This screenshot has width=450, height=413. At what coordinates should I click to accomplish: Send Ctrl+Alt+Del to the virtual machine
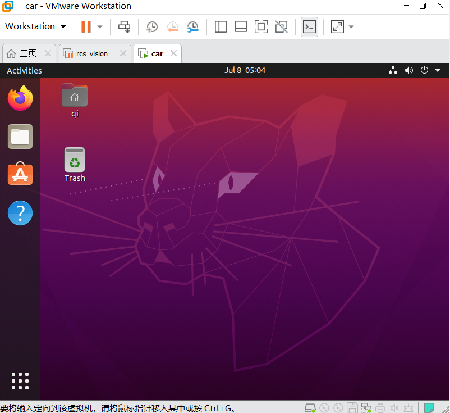pos(124,27)
